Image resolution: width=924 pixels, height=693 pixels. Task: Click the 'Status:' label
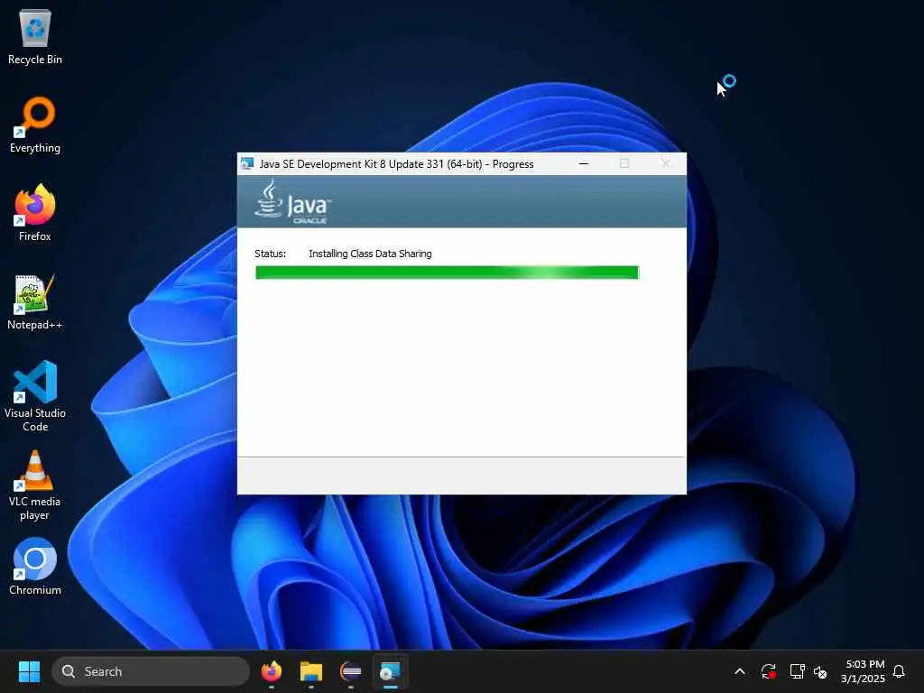(270, 254)
